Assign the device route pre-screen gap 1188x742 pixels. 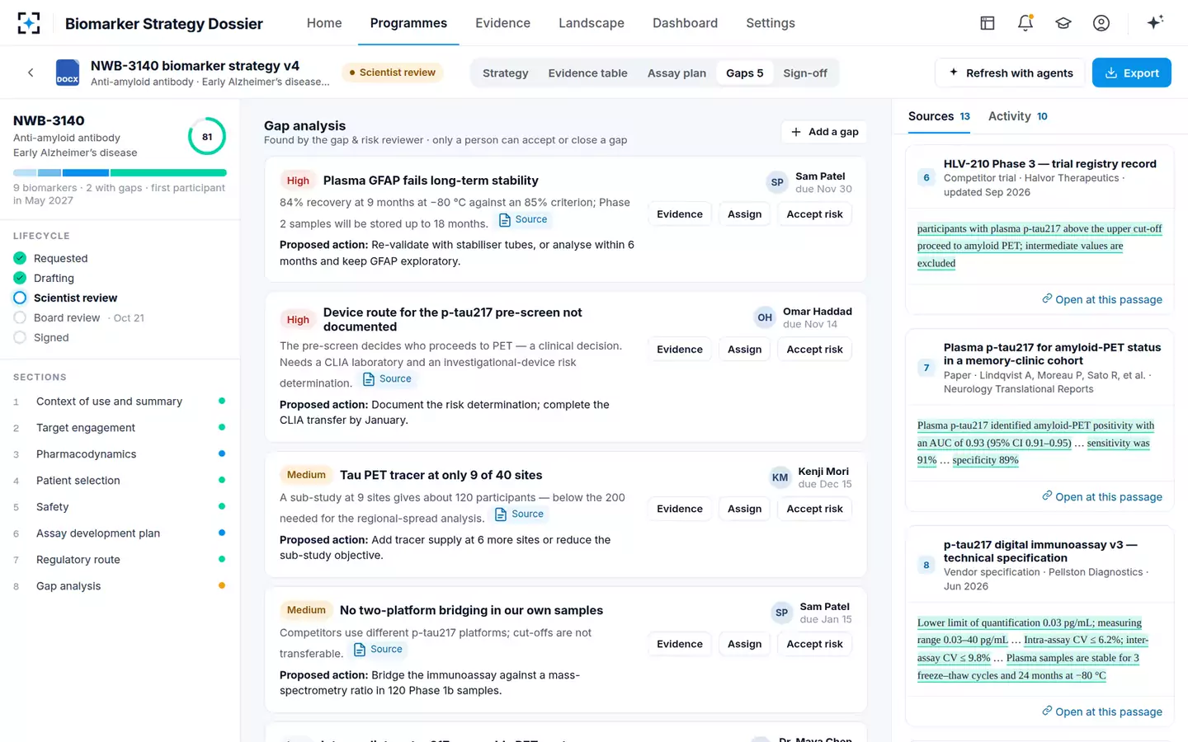tap(744, 350)
